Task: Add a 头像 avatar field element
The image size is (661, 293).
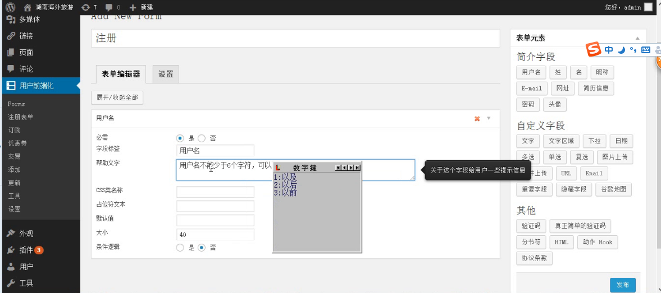Action: tap(555, 104)
